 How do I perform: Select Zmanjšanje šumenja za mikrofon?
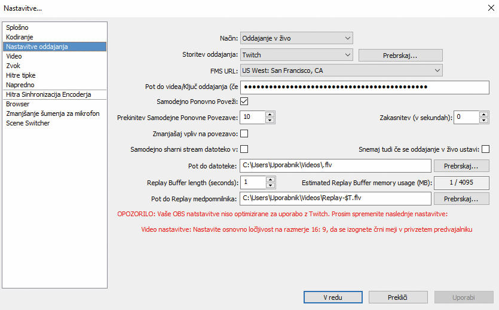coord(54,113)
